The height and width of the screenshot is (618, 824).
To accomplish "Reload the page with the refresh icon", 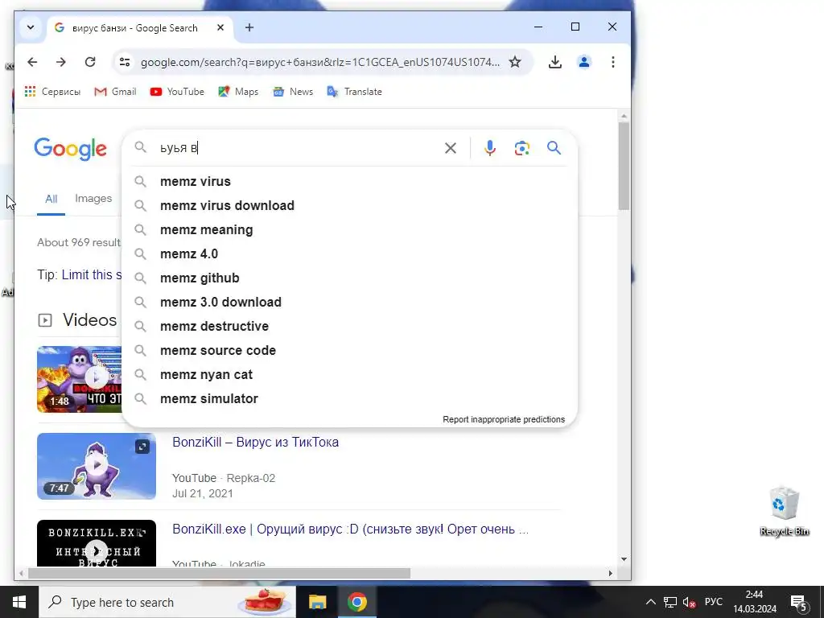I will 90,62.
